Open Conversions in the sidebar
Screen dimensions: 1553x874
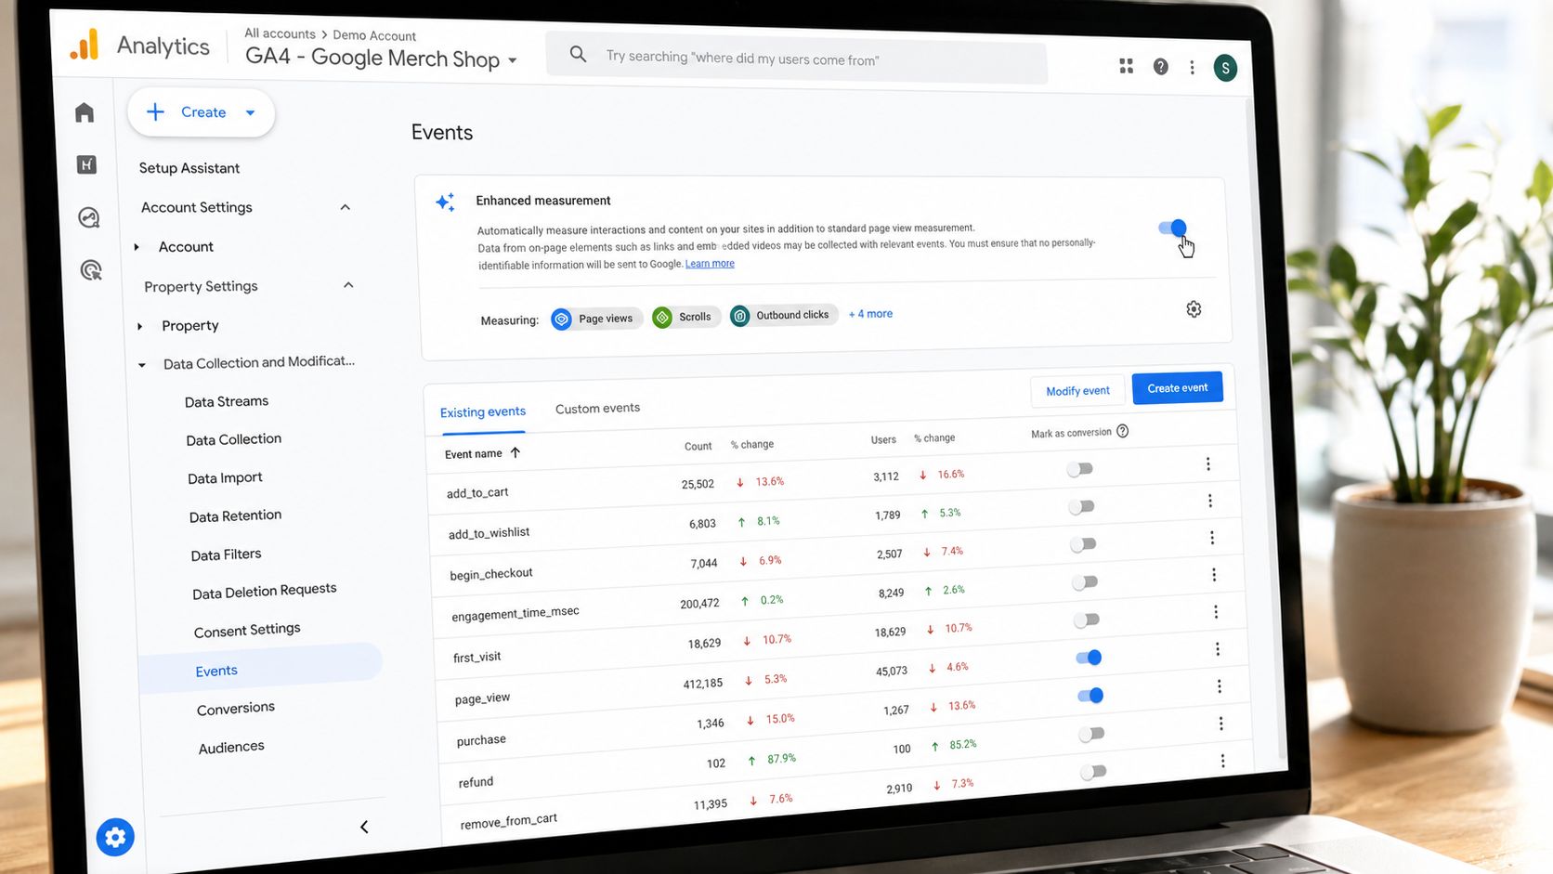[x=236, y=709]
